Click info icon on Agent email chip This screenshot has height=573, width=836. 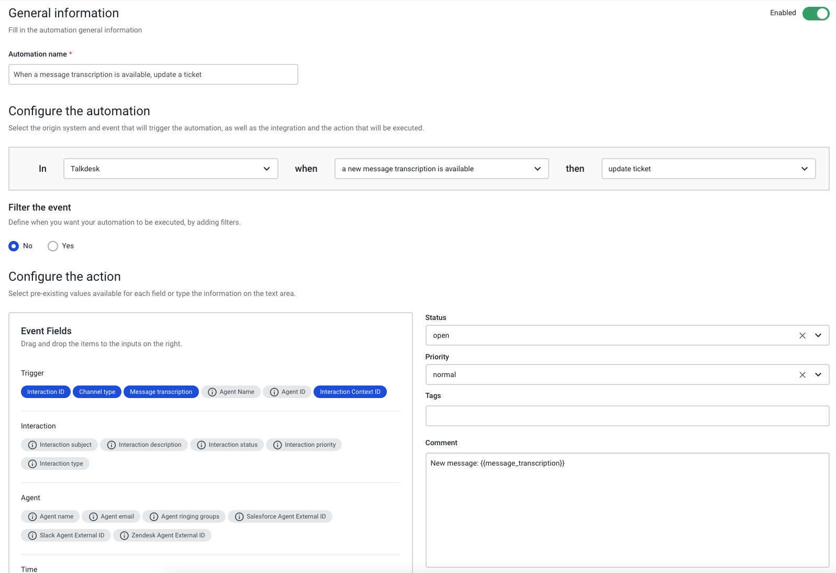pyautogui.click(x=93, y=516)
